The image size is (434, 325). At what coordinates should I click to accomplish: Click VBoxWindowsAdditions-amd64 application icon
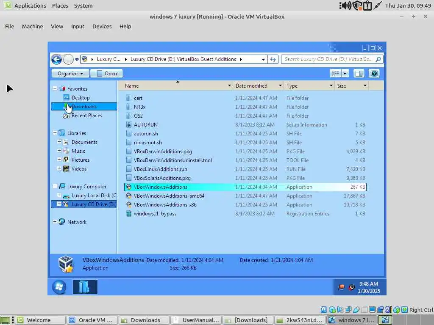point(128,196)
